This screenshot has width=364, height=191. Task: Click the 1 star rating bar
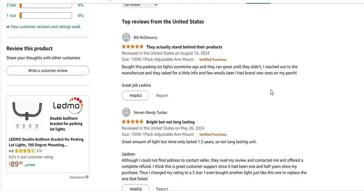46,15
